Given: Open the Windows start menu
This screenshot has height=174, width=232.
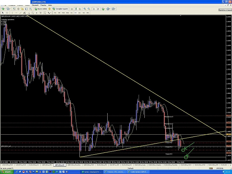Looking at the screenshot, I should point(7,172).
